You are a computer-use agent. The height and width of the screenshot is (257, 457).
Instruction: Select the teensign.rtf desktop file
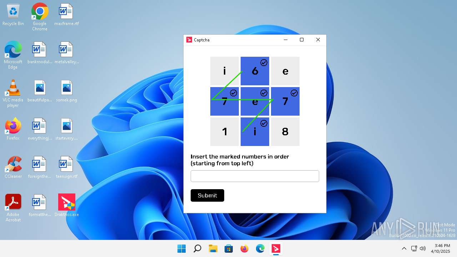66,167
